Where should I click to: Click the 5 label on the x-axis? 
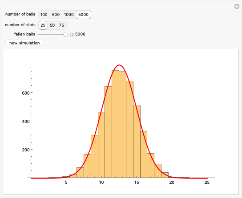[x=66, y=182]
